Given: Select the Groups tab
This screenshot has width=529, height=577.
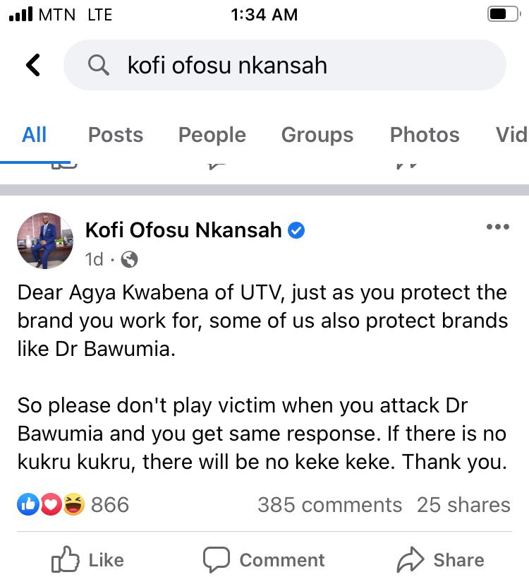Looking at the screenshot, I should [x=317, y=135].
